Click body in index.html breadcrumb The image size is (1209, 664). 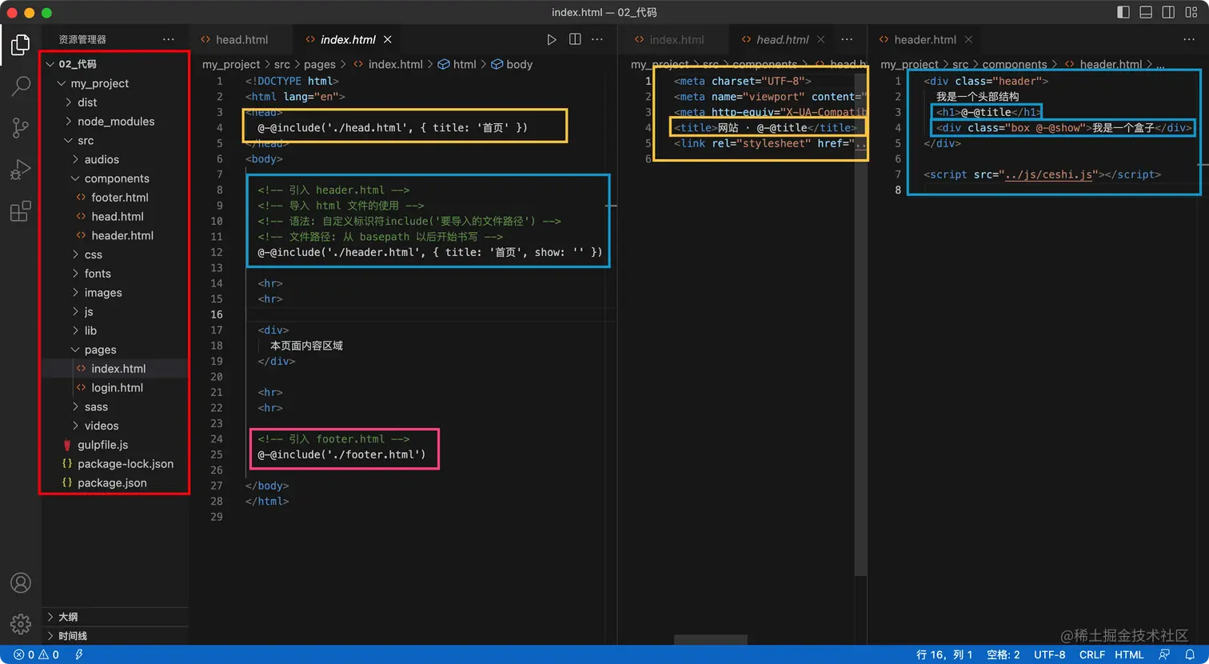coord(519,65)
